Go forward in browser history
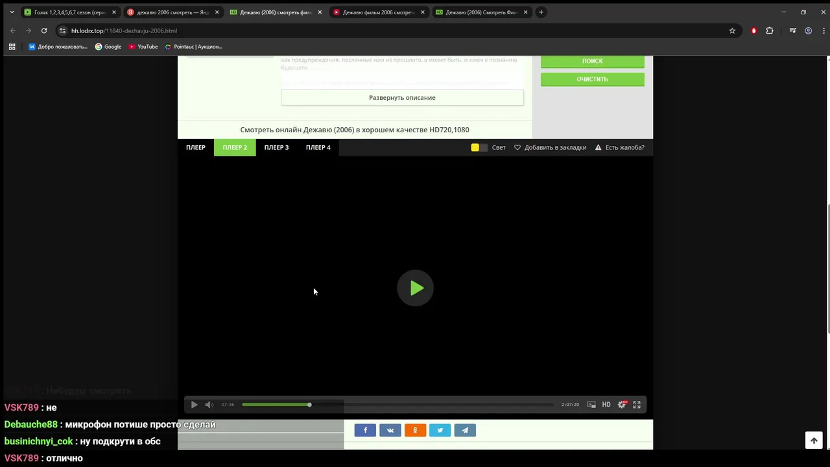The width and height of the screenshot is (830, 467). pyautogui.click(x=29, y=30)
